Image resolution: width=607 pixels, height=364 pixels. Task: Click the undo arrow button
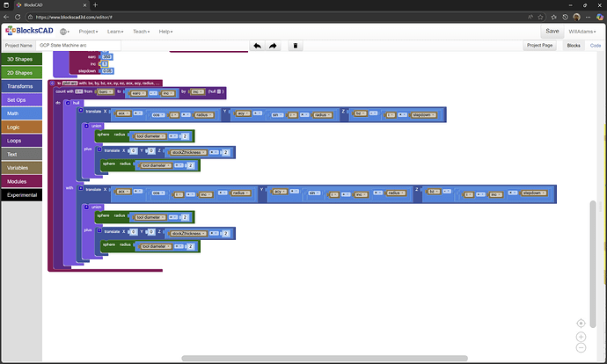[x=257, y=45]
